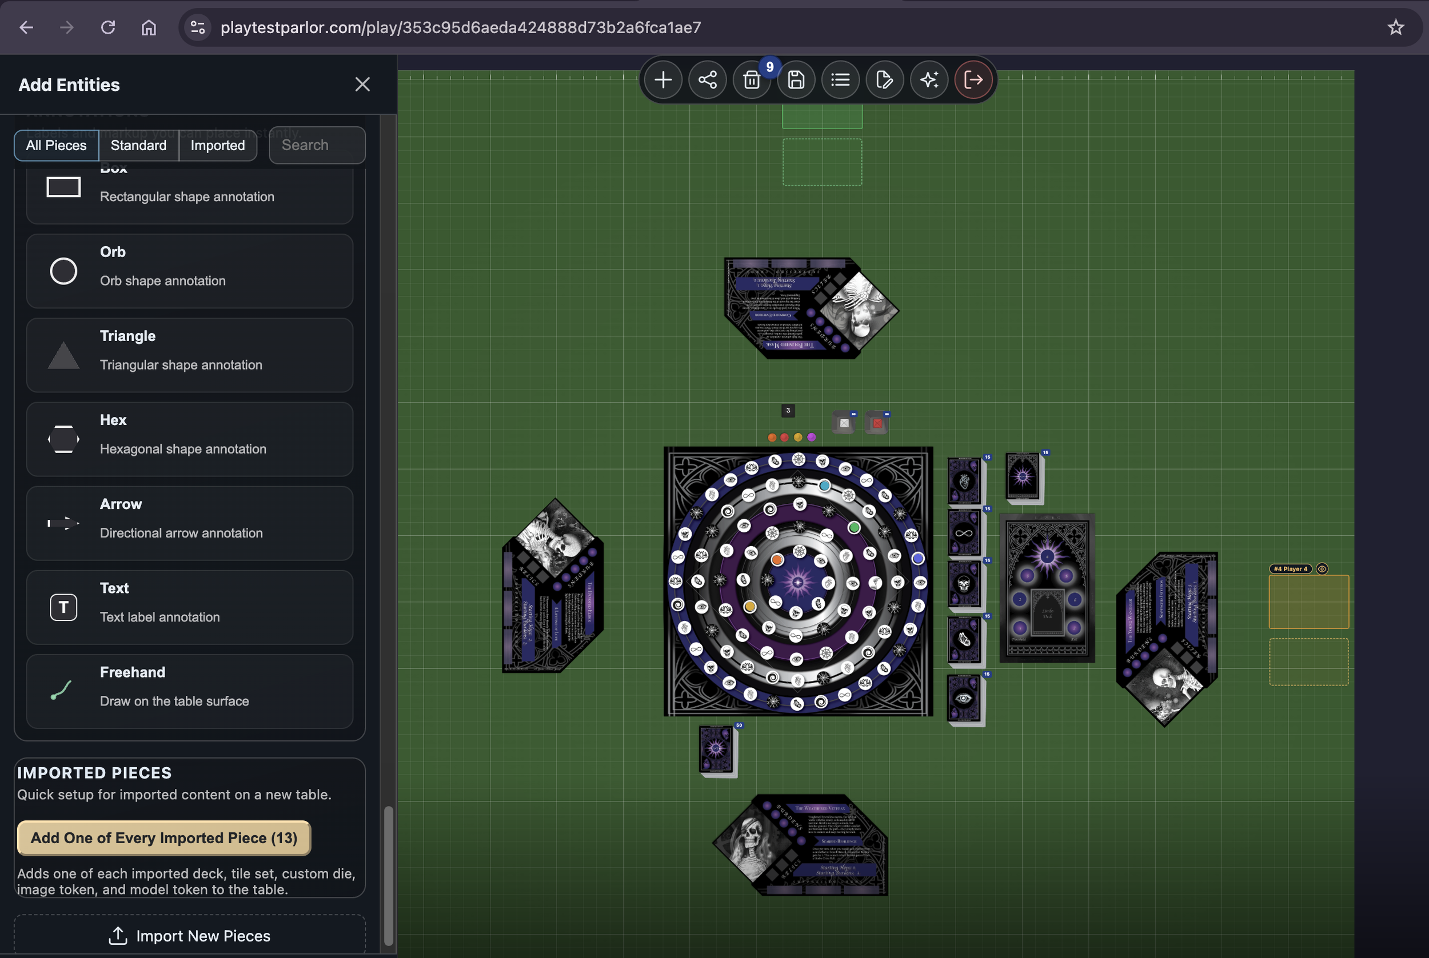Viewport: 1429px width, 958px height.
Task: Click the large tarot-style side board
Action: 1047,588
